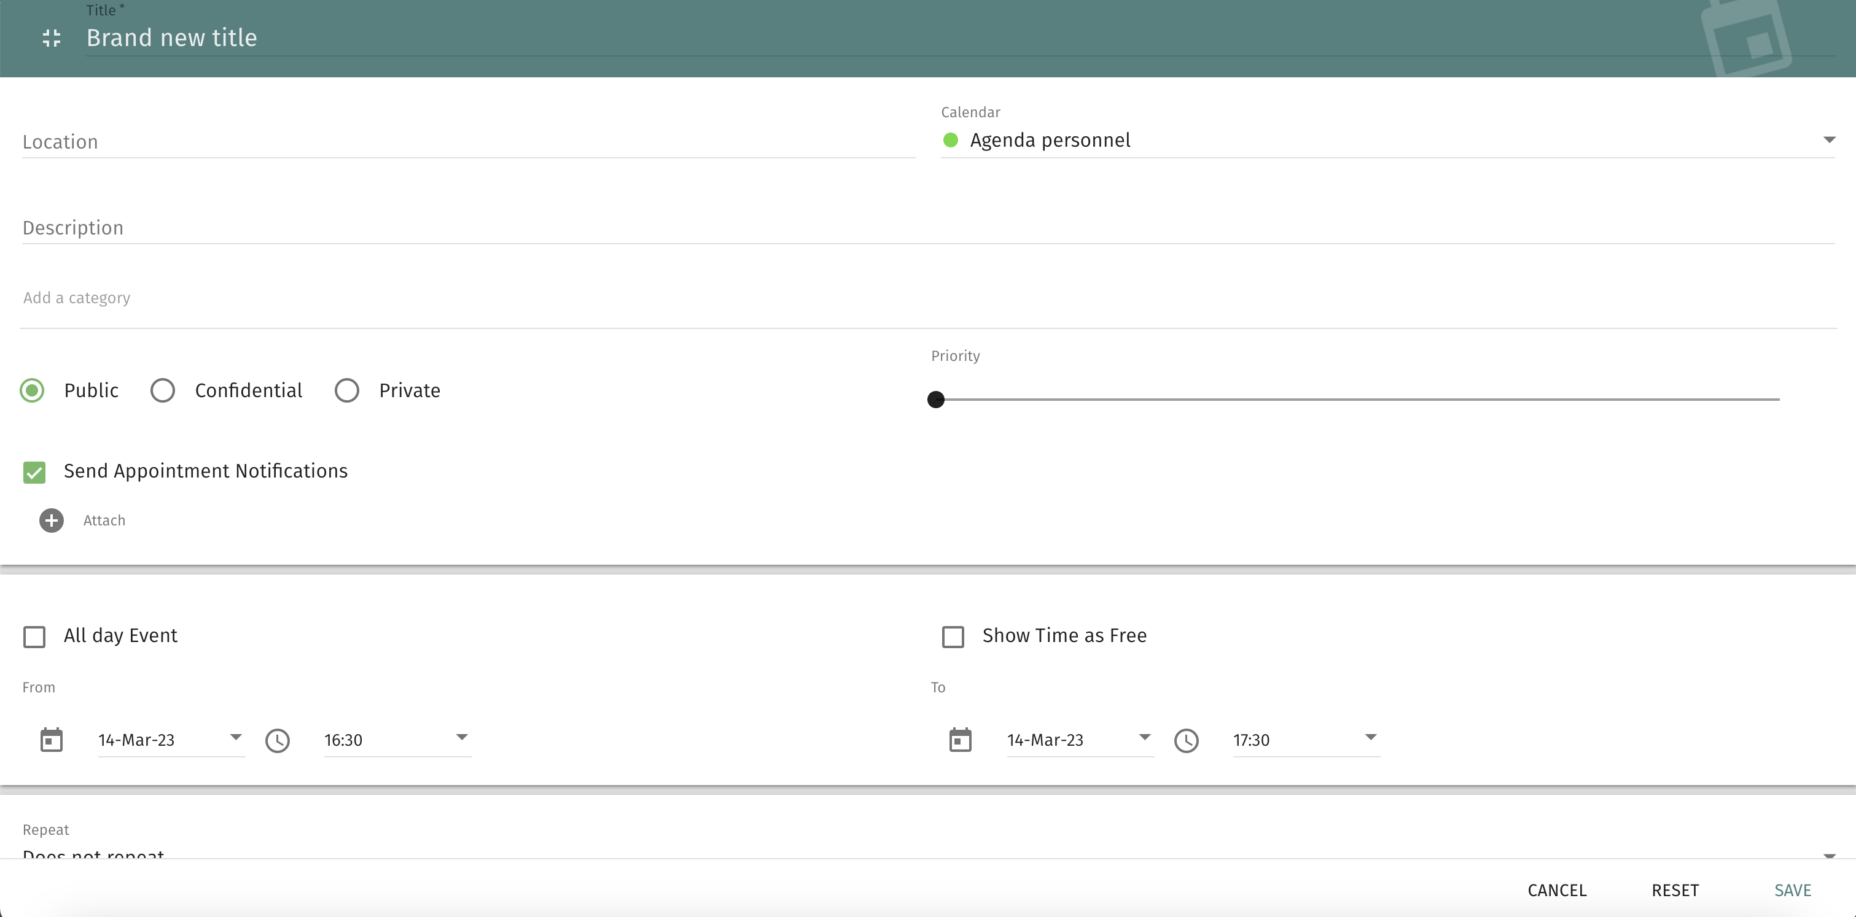Click the collapse fullscreen icon beside the title
The width and height of the screenshot is (1856, 917).
coord(51,38)
